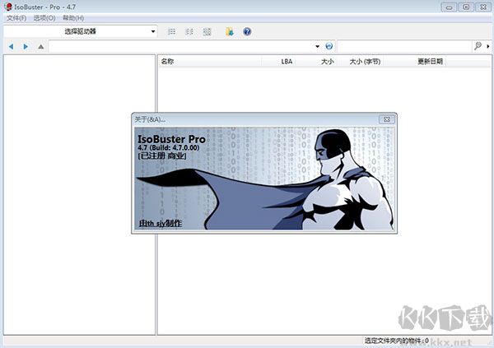The width and height of the screenshot is (494, 348).
Task: Switch to details view icon
Action: (189, 31)
